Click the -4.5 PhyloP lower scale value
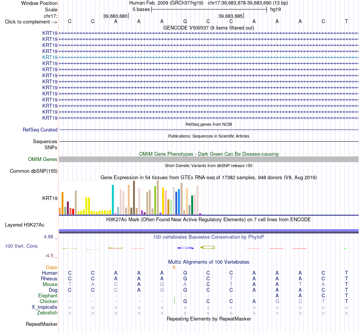 pos(49,256)
